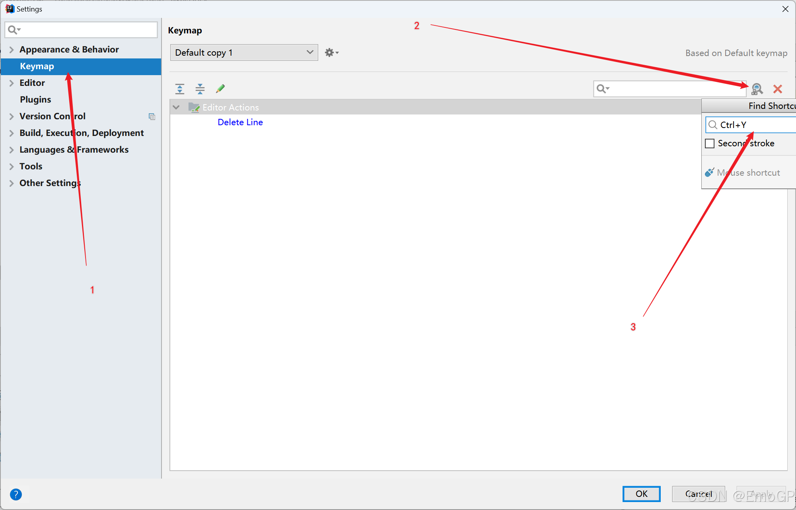Click the Version Control project-level copy icon
The height and width of the screenshot is (510, 796).
152,116
